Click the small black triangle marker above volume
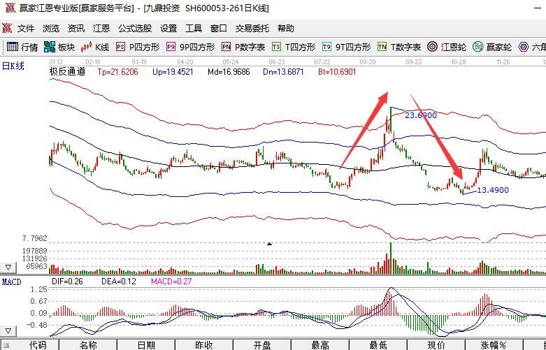This screenshot has height=350, width=546. coord(269,244)
